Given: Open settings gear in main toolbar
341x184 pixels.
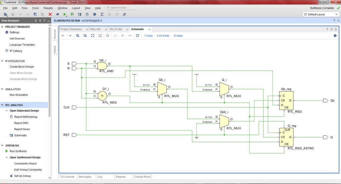Looking at the screenshot, I should click(x=94, y=14).
